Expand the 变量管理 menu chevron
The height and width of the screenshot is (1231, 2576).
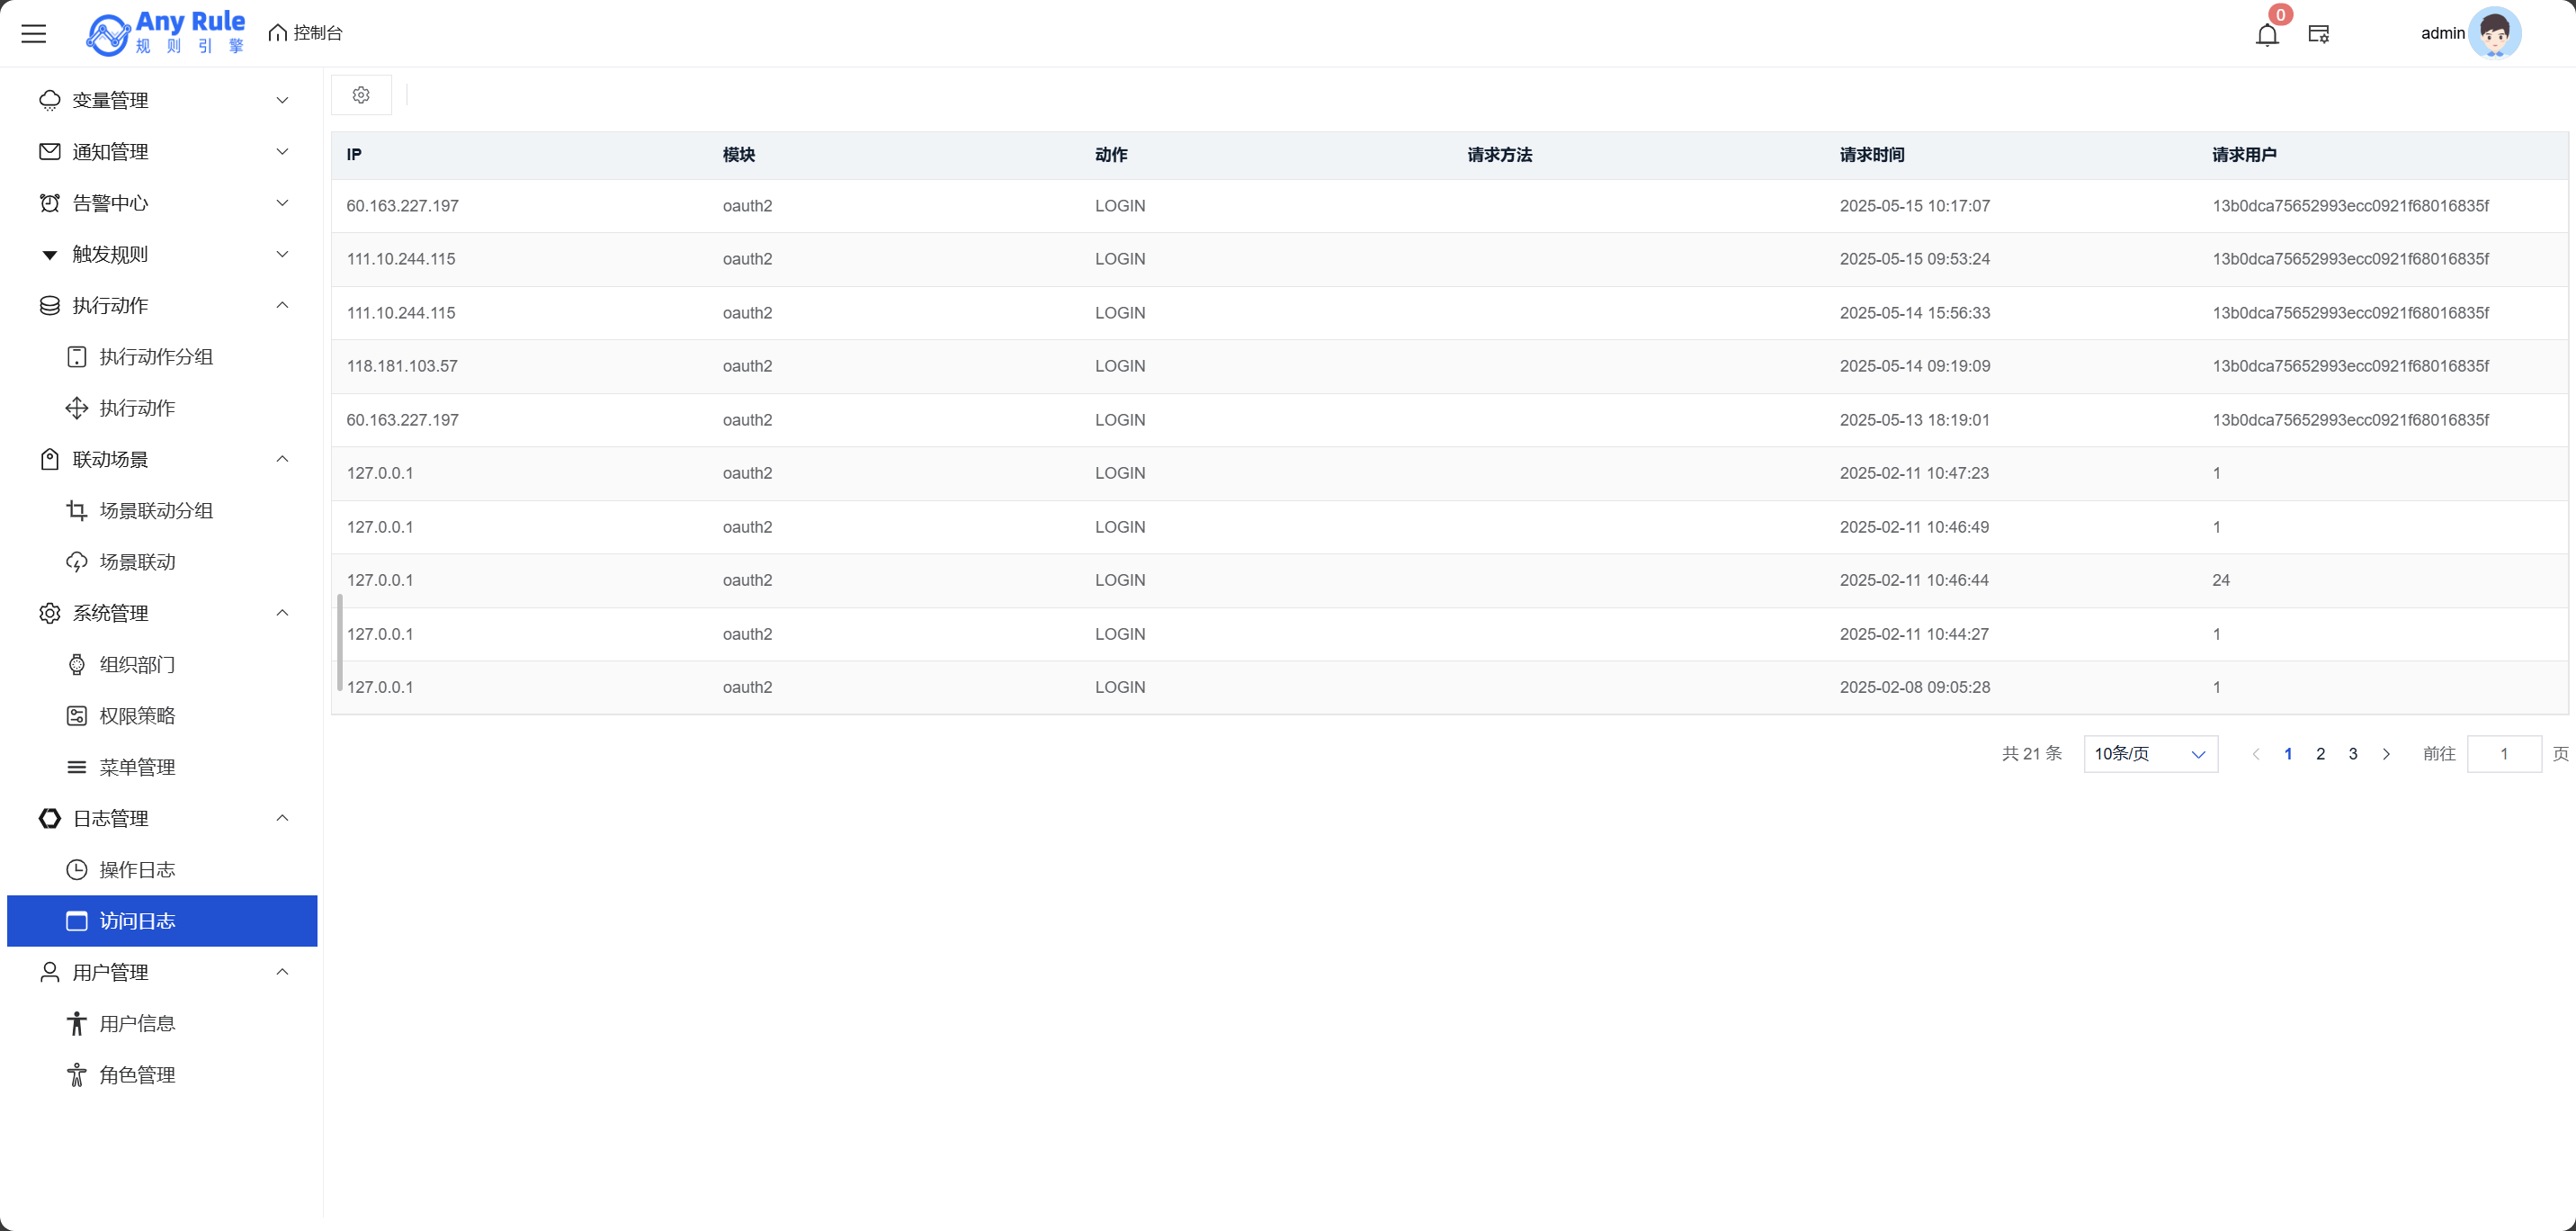pos(282,100)
